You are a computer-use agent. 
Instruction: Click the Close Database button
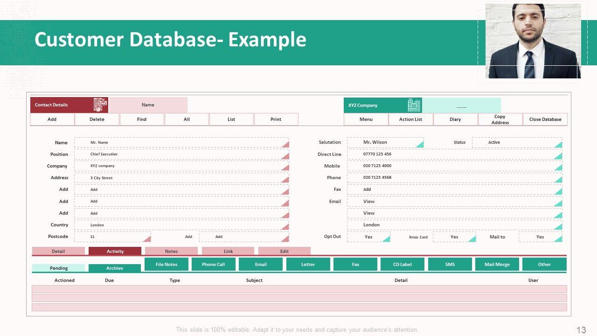click(x=545, y=119)
